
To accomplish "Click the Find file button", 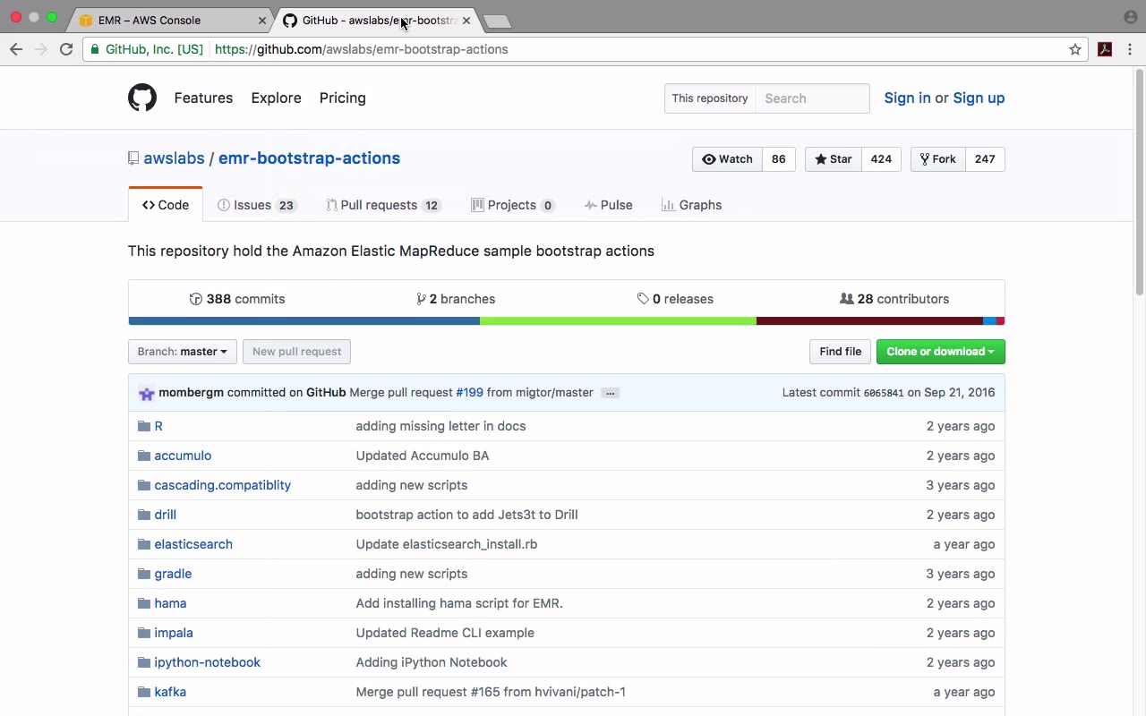I will click(x=840, y=352).
